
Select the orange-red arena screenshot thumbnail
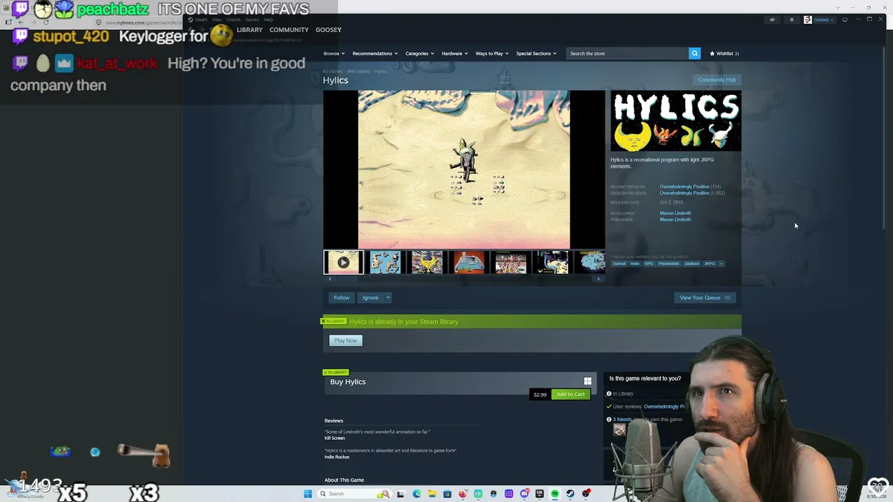[x=469, y=262]
